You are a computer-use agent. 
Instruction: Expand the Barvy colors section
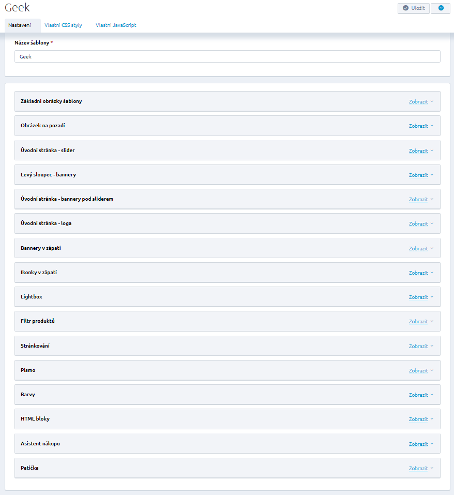click(x=420, y=395)
